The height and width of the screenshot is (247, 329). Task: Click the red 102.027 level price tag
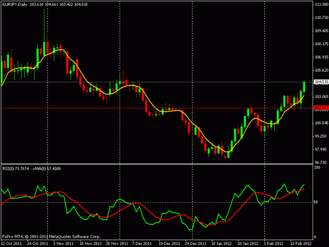[321, 108]
